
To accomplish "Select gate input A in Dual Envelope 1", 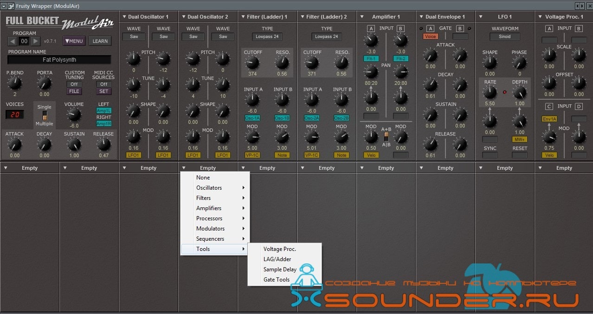I will [x=431, y=28].
